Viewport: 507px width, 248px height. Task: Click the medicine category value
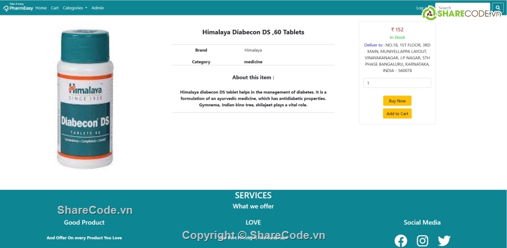253,62
